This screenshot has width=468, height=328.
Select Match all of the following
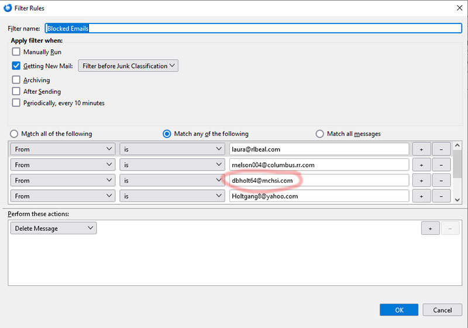tap(14, 134)
